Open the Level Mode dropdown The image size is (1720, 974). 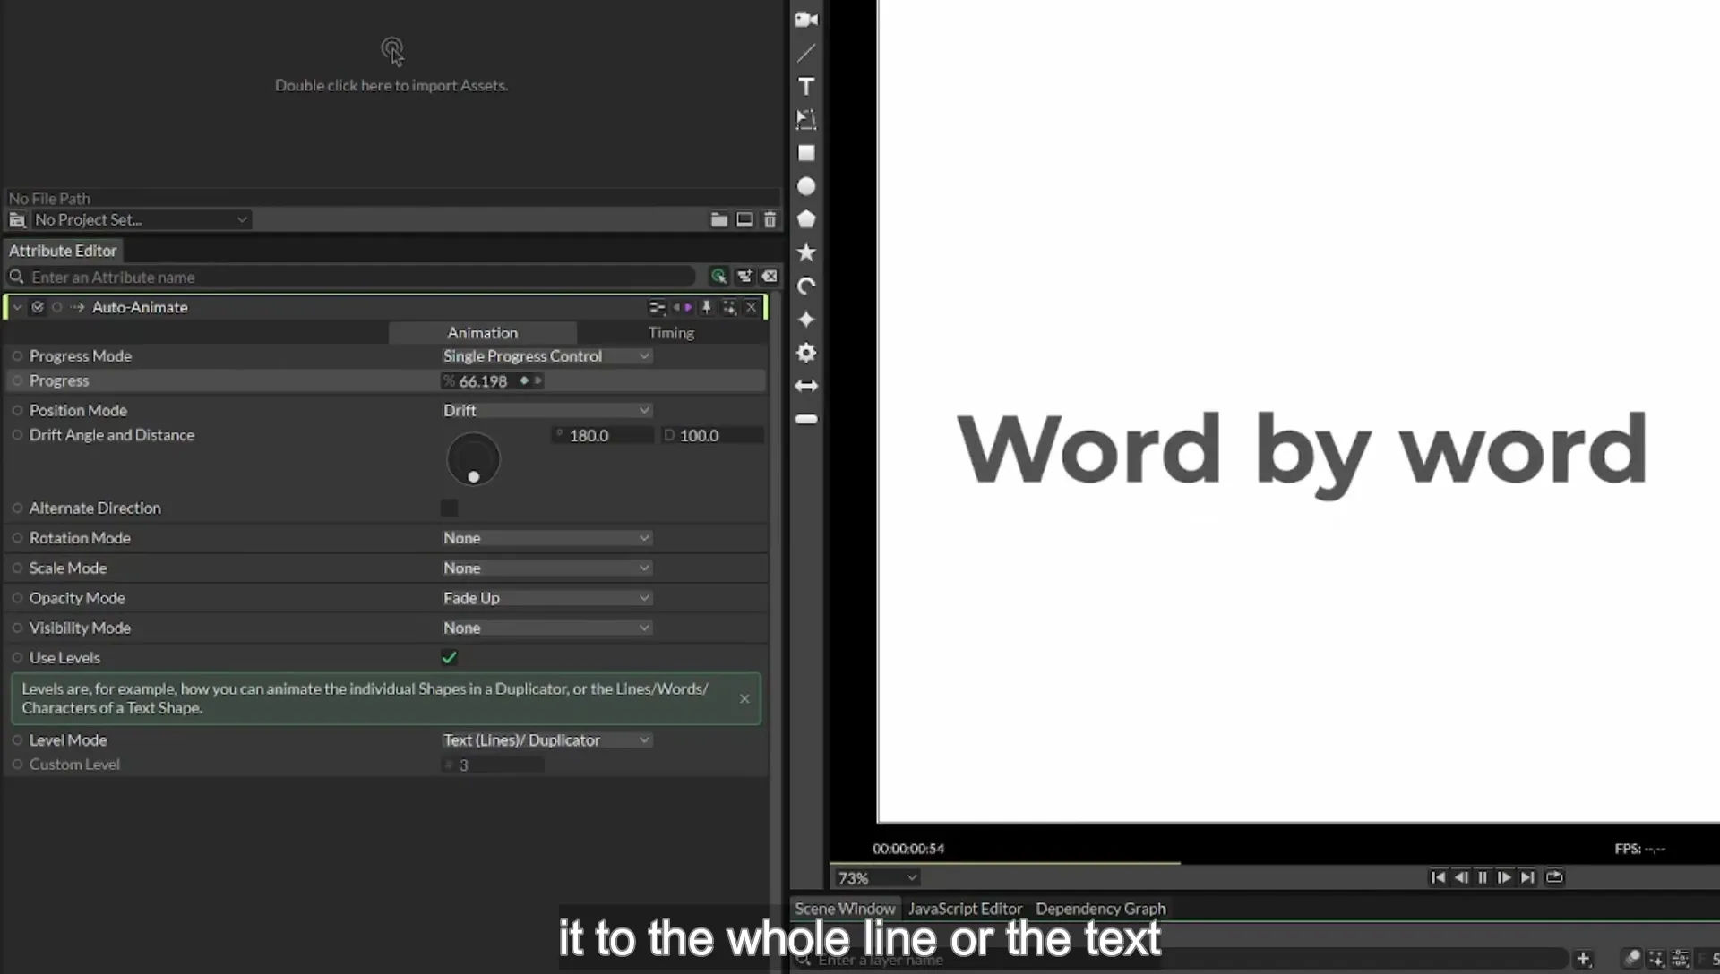tap(546, 740)
